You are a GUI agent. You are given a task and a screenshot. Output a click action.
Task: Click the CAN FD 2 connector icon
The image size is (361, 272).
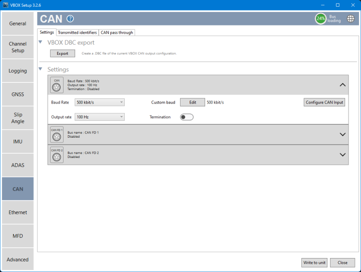[57, 155]
